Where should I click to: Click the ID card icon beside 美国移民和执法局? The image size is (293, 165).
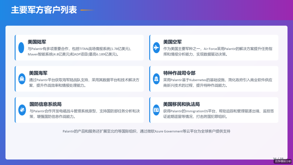coord(156,110)
